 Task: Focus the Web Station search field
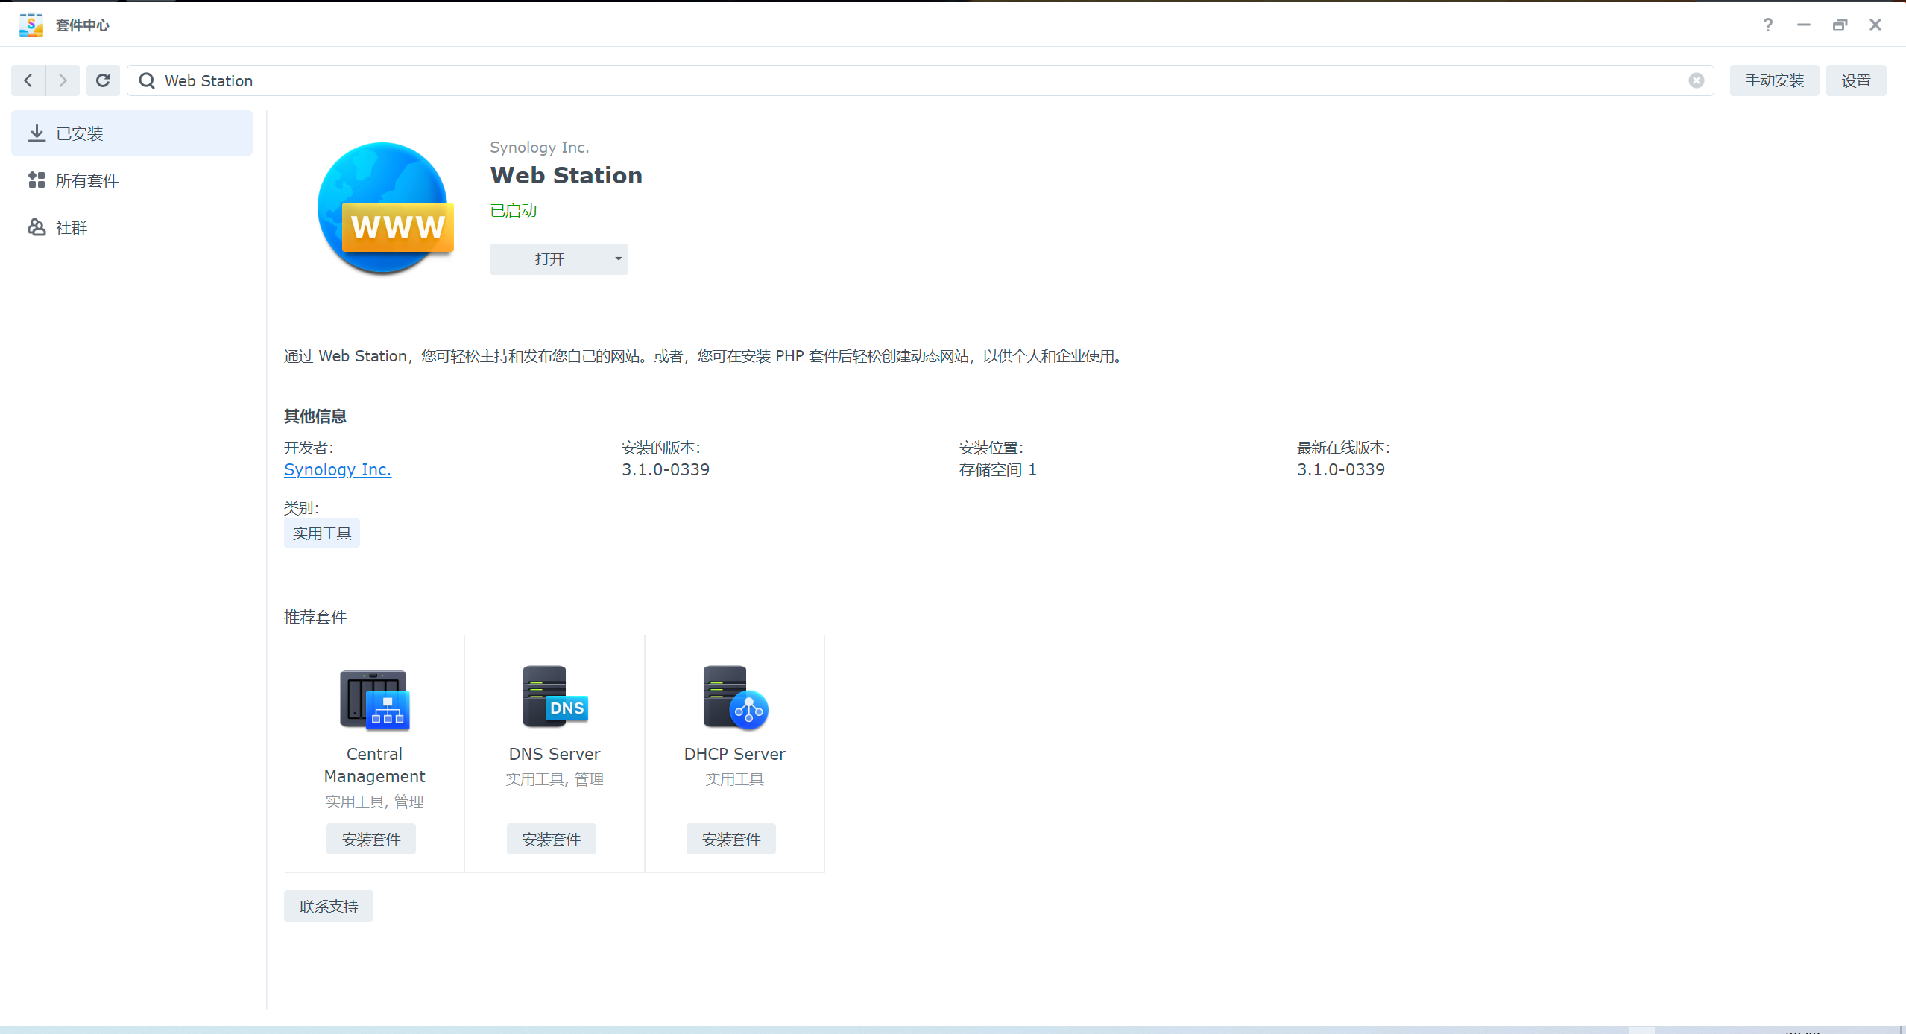pos(921,80)
